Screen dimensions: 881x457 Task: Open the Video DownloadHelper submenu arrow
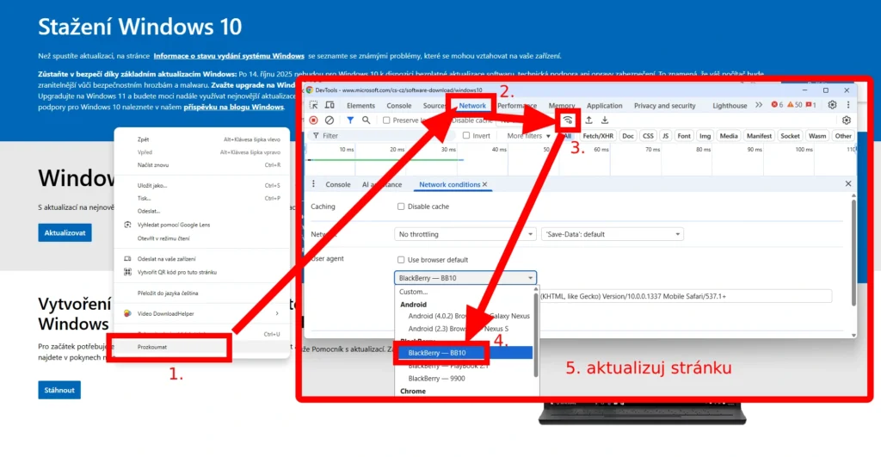(x=277, y=313)
